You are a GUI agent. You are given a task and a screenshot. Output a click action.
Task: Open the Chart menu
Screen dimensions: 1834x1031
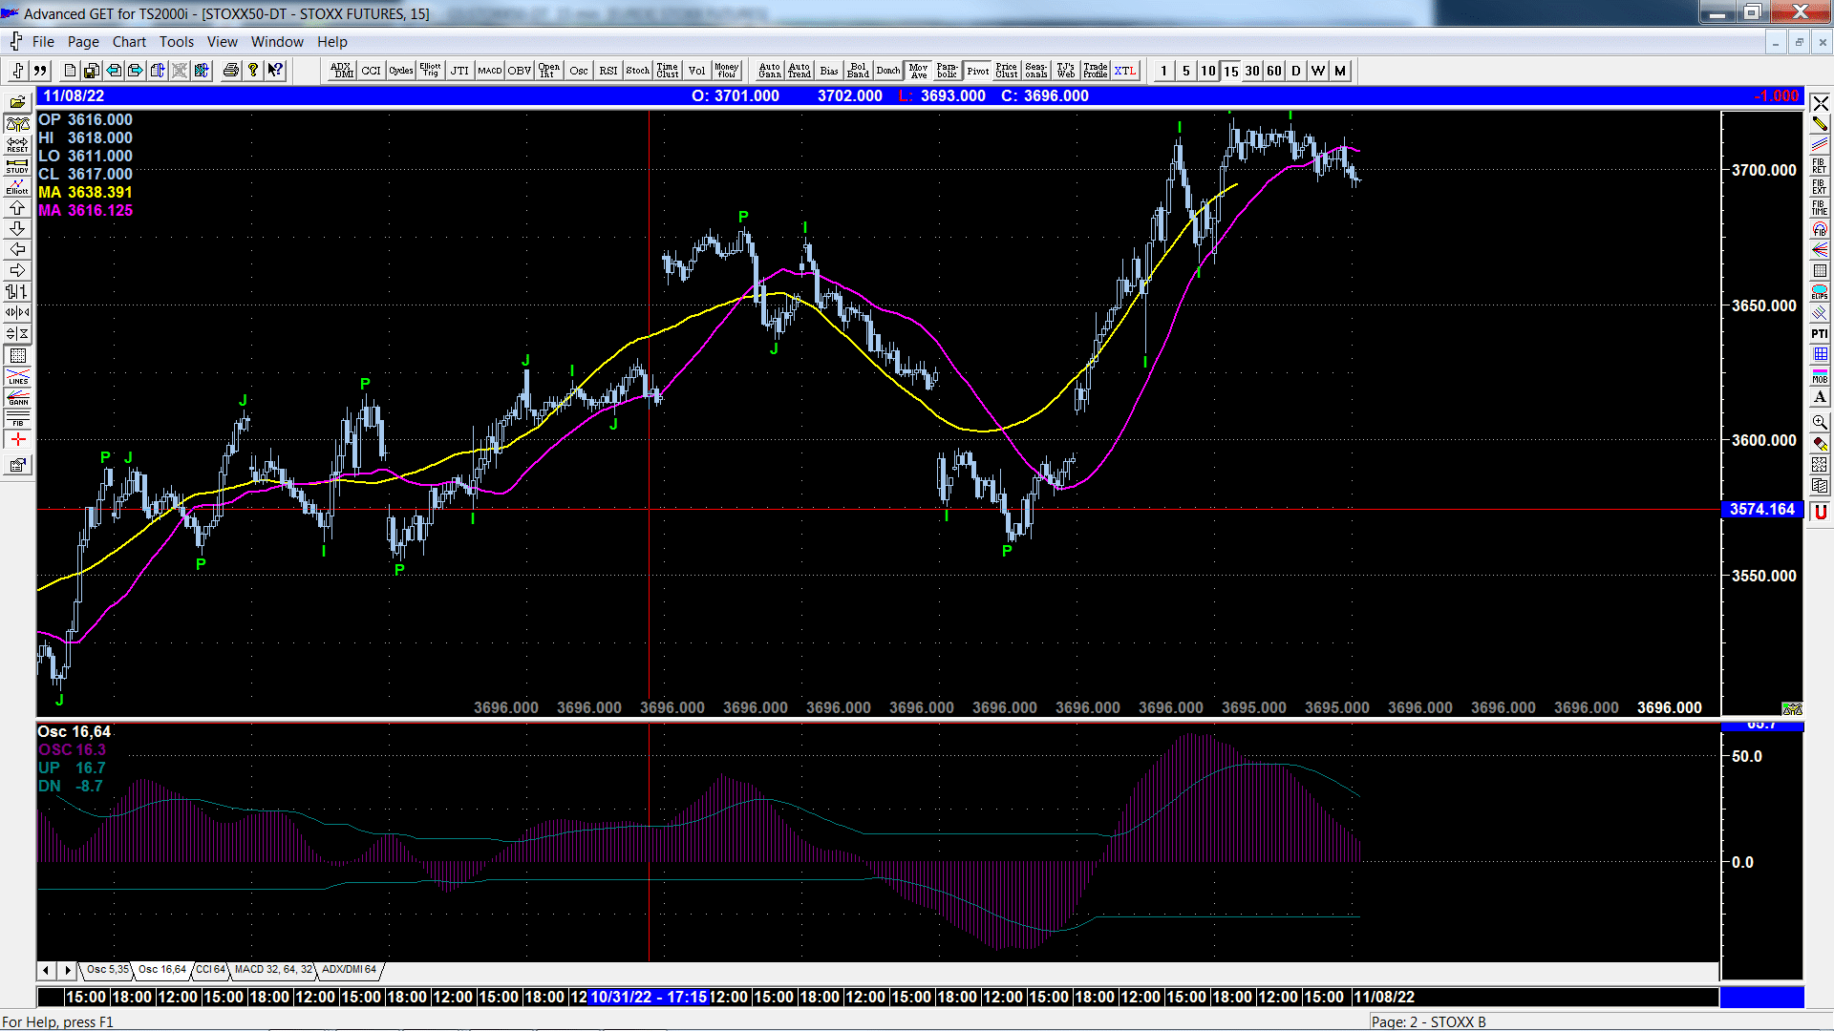pyautogui.click(x=129, y=42)
